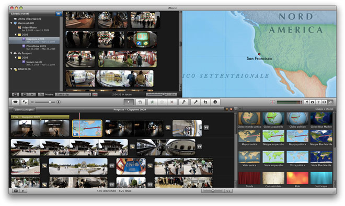Open the keyword key tool

[183, 102]
